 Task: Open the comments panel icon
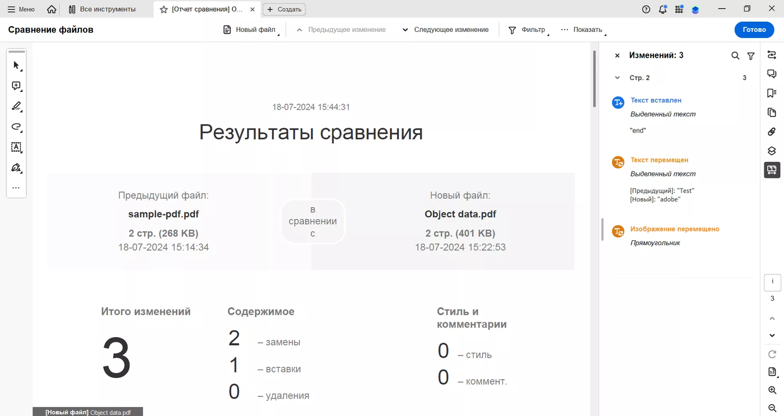pyautogui.click(x=772, y=74)
